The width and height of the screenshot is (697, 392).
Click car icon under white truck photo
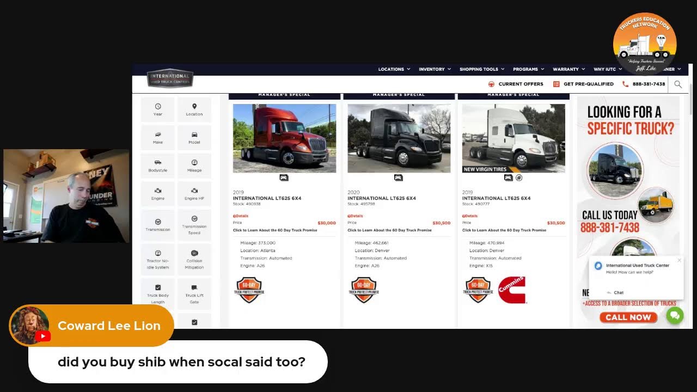coord(508,177)
